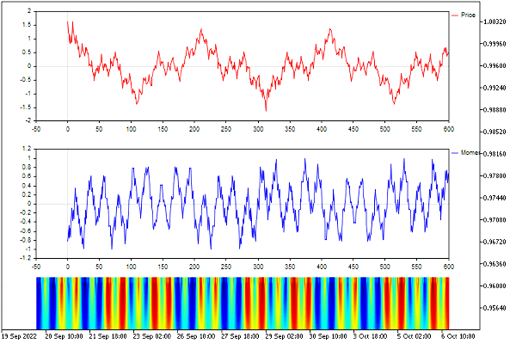516x344 pixels.
Task: Click the -1.2 value on Momentum y-axis
Action: pyautogui.click(x=26, y=258)
